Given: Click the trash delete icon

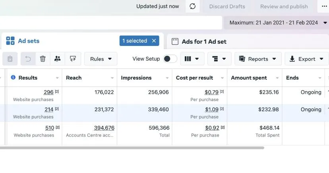Looking at the screenshot, I should (x=43, y=59).
